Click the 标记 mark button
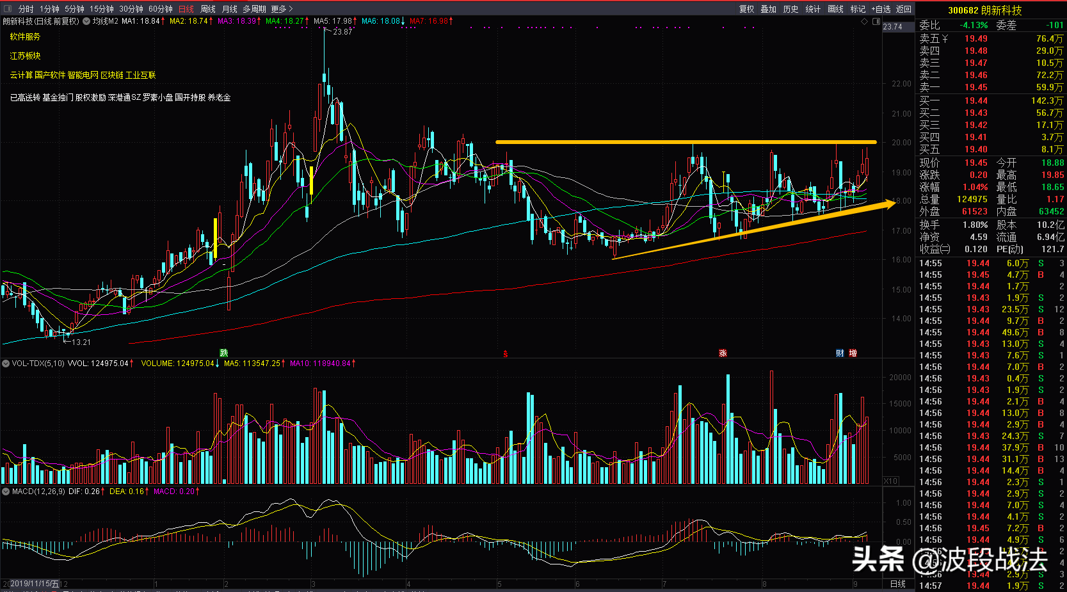1067x592 pixels. [x=858, y=9]
